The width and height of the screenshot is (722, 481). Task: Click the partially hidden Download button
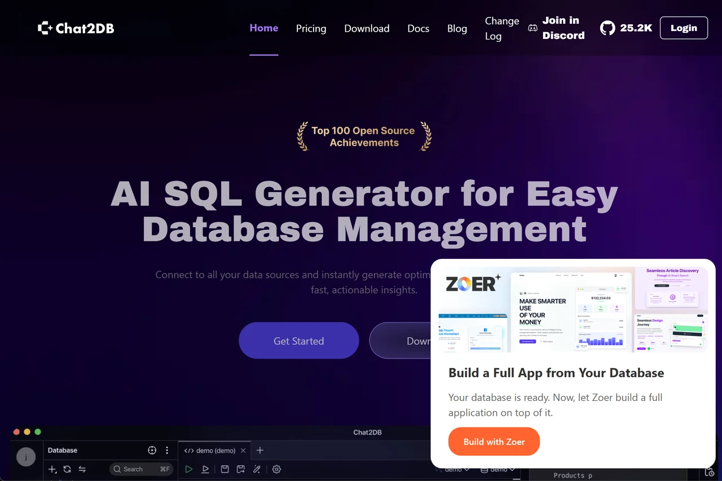(400, 341)
